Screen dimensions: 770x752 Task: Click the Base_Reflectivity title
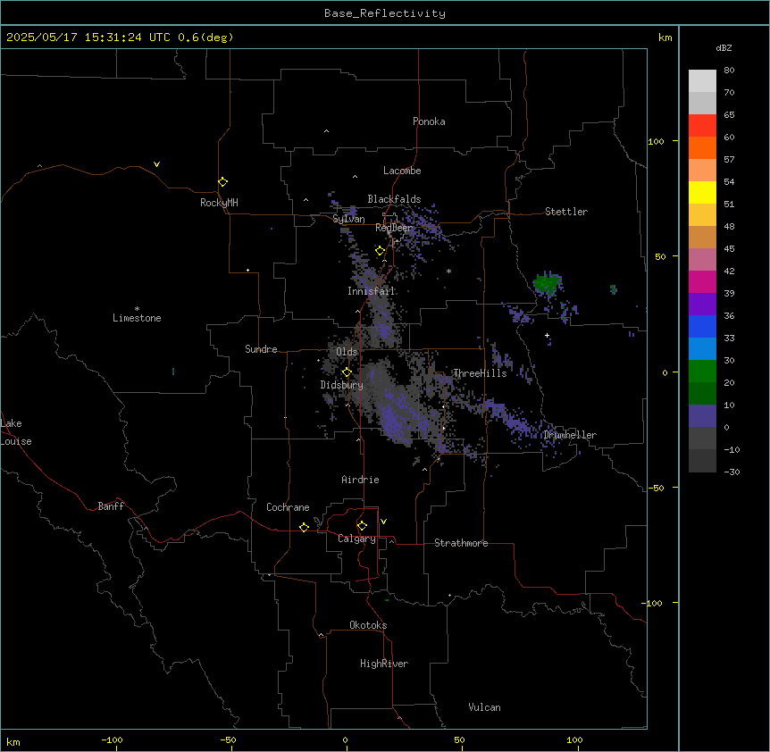click(x=385, y=13)
